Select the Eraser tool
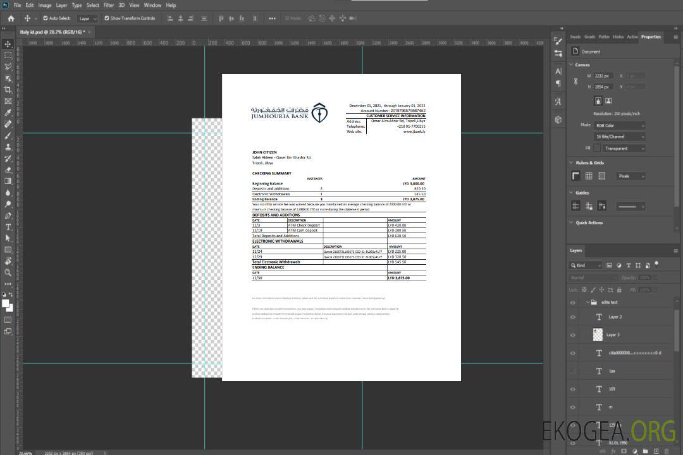 [8, 170]
